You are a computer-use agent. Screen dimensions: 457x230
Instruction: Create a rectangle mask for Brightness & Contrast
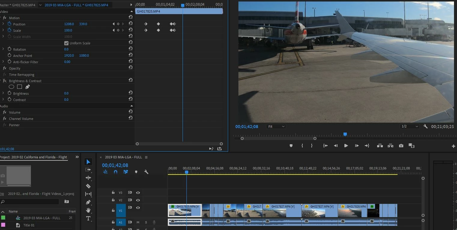click(20, 87)
